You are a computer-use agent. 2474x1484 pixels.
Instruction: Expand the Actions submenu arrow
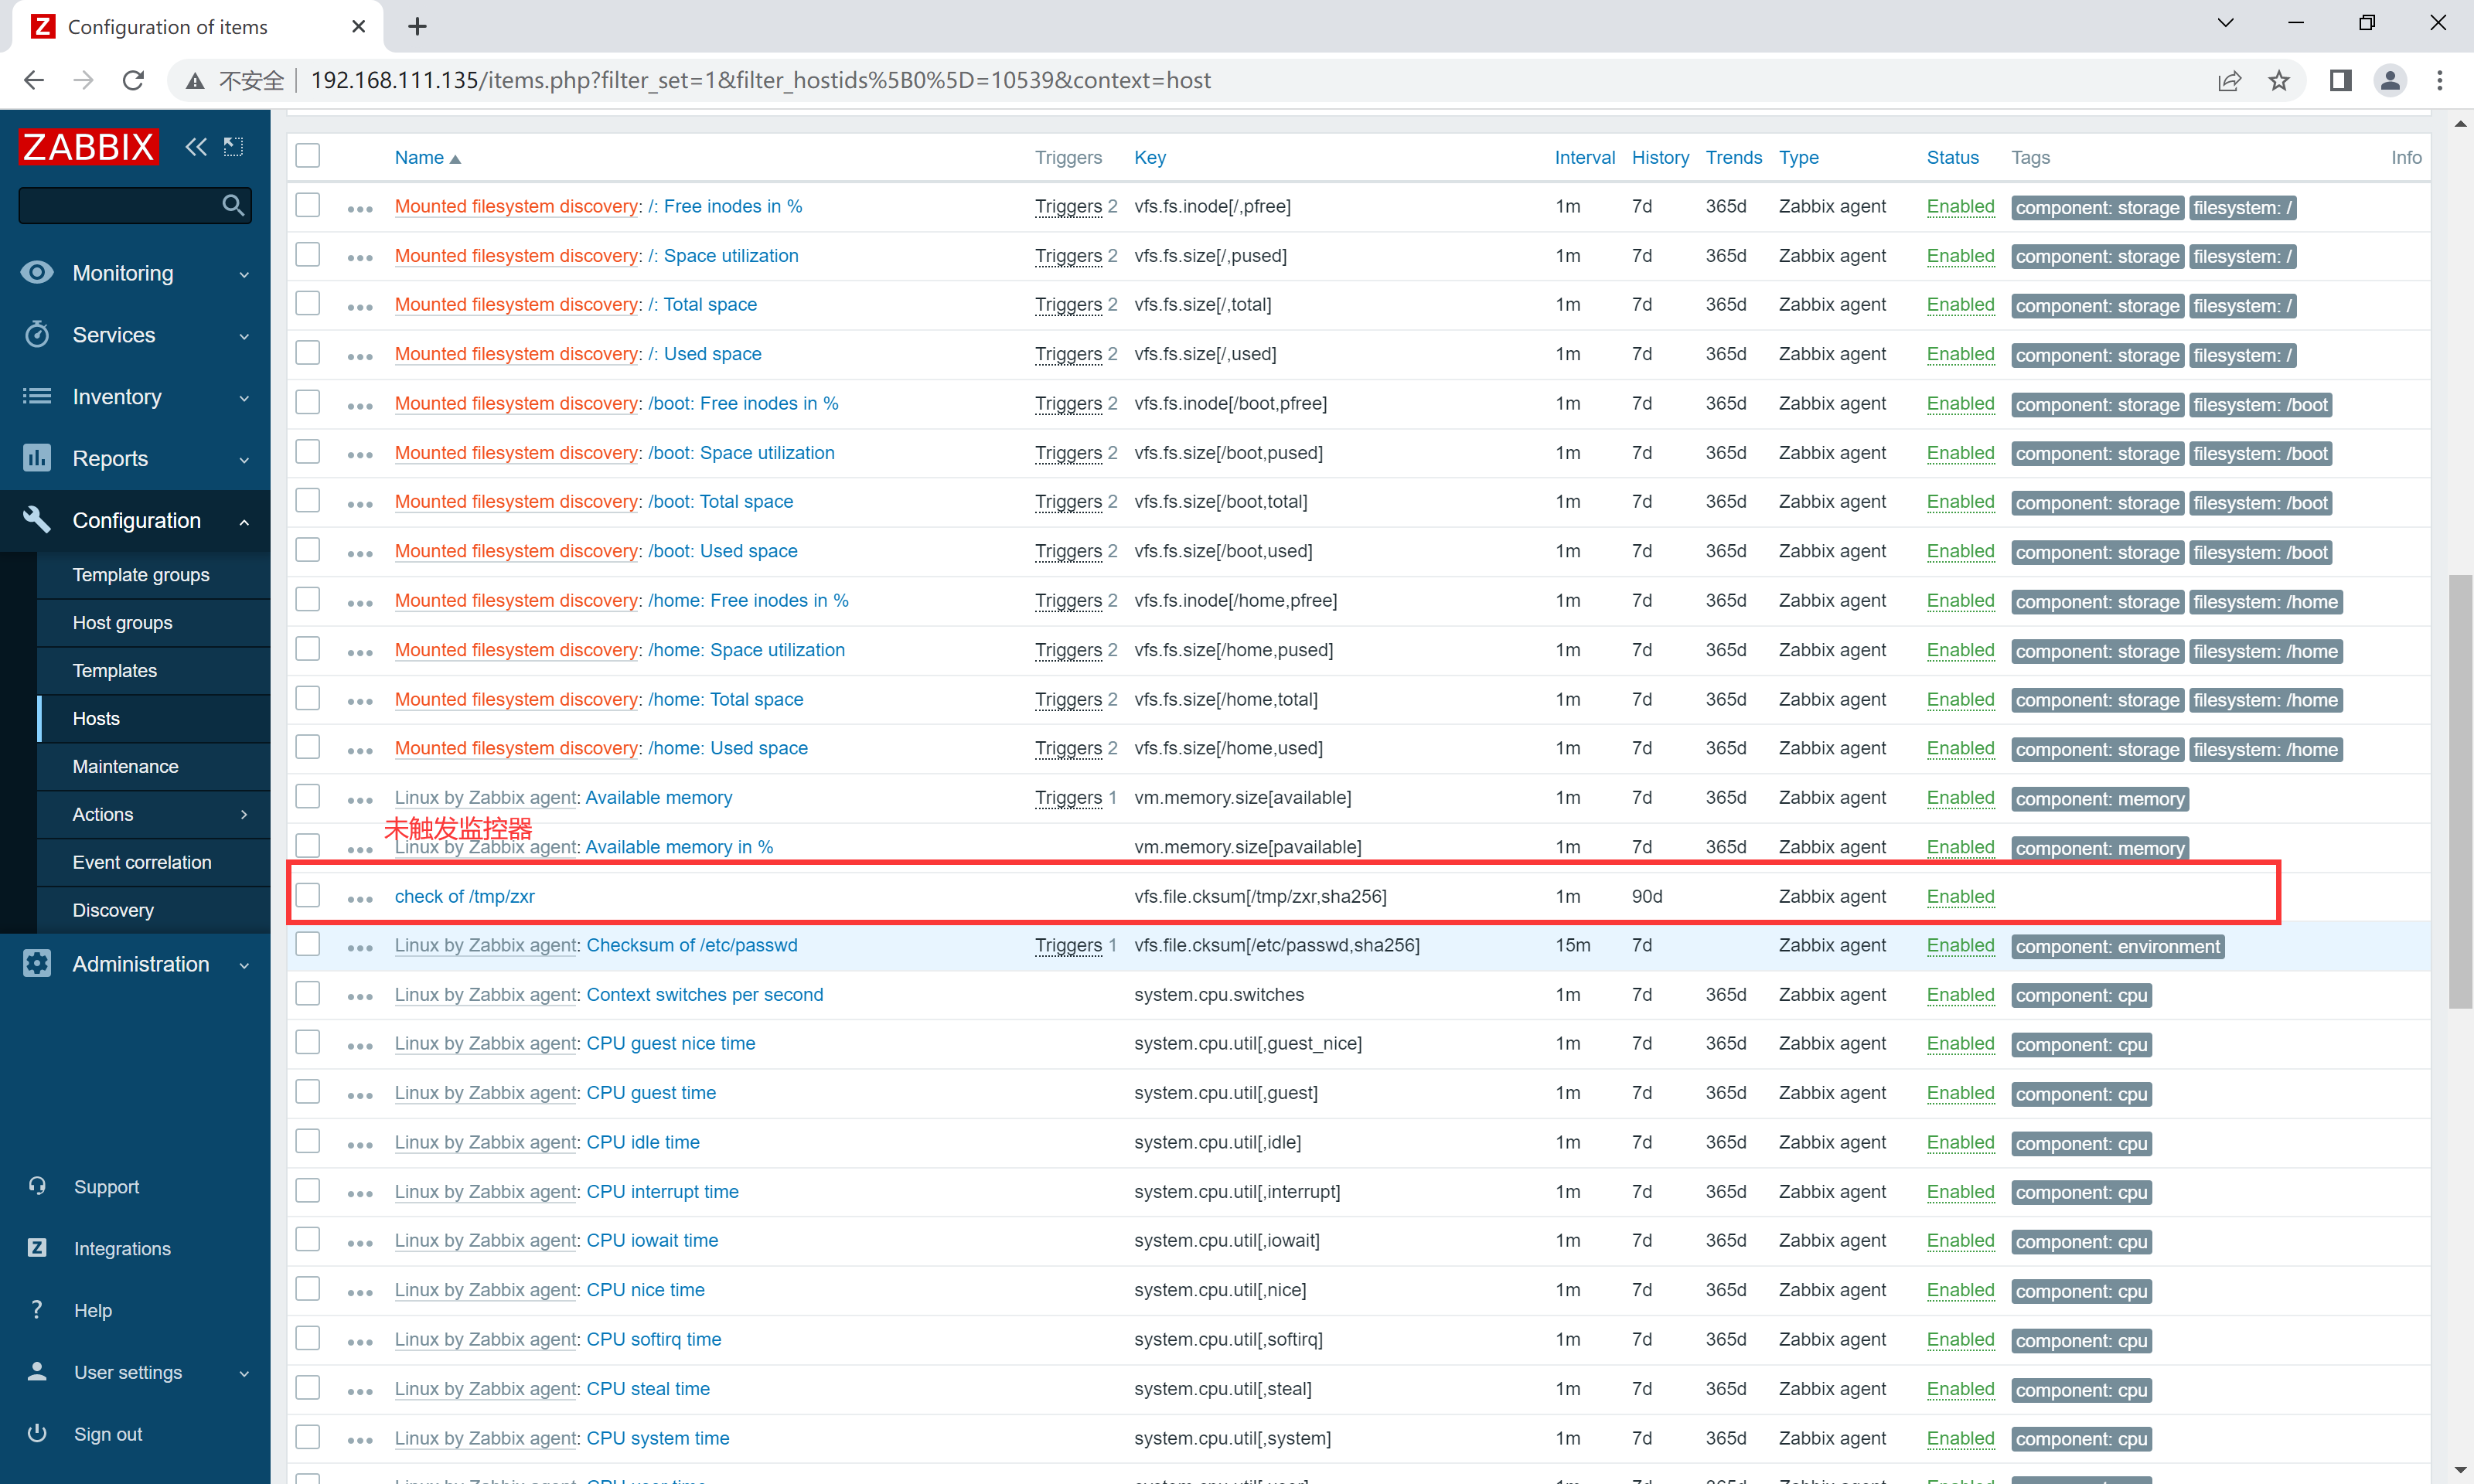(244, 814)
